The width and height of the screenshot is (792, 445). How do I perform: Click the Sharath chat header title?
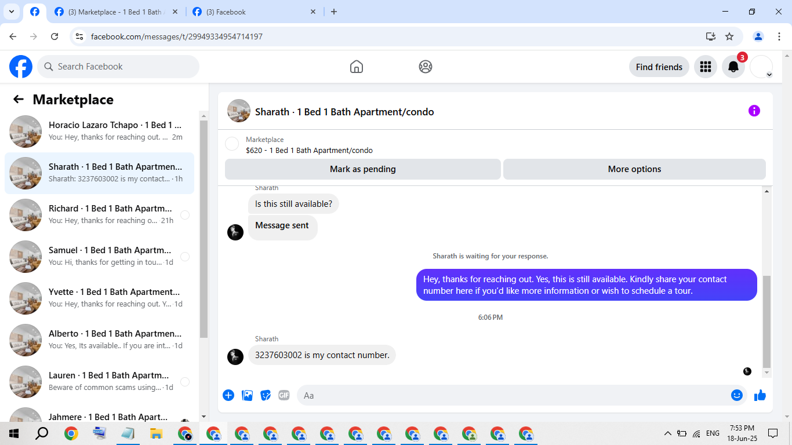pyautogui.click(x=344, y=112)
